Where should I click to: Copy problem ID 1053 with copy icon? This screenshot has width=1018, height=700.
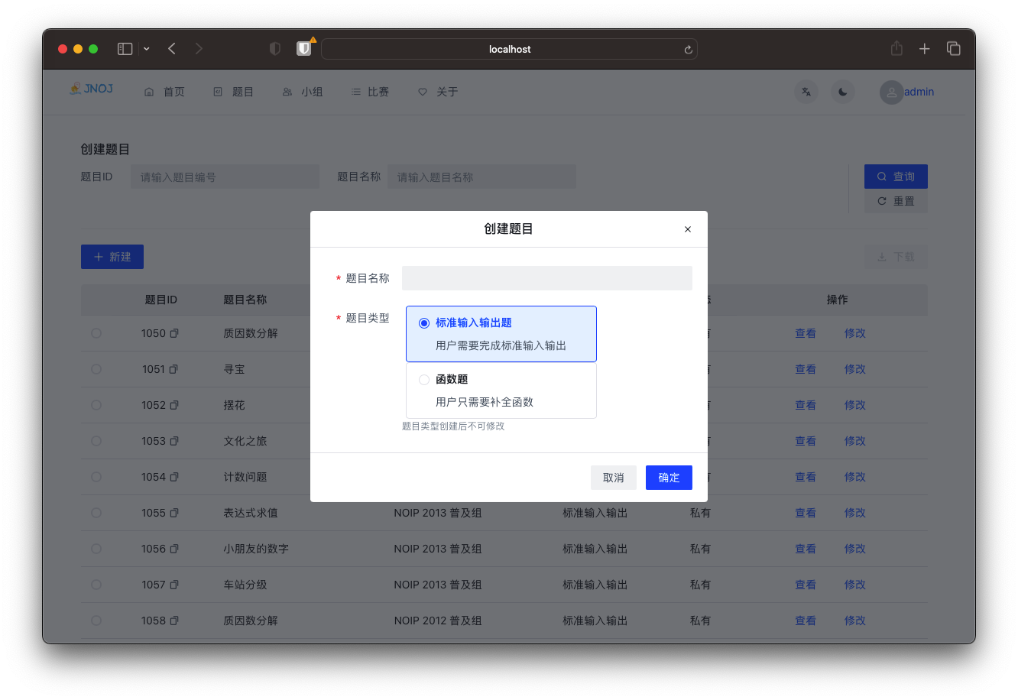174,441
